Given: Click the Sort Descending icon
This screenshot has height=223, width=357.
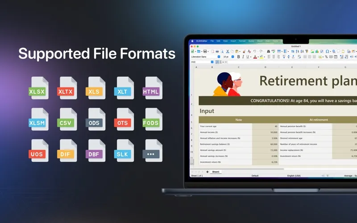Looking at the screenshot, I should 302,51.
